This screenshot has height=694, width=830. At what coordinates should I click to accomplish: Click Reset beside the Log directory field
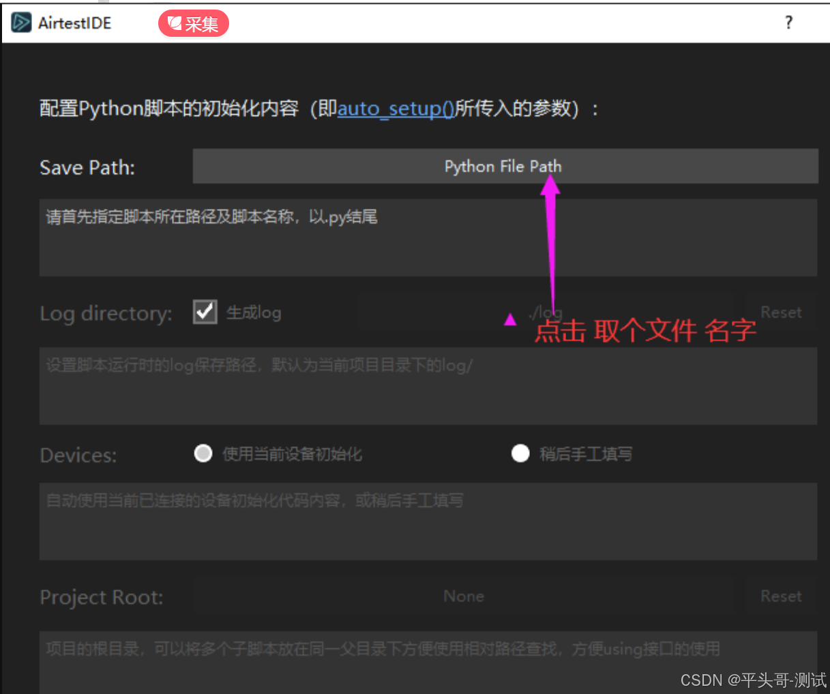(x=781, y=313)
